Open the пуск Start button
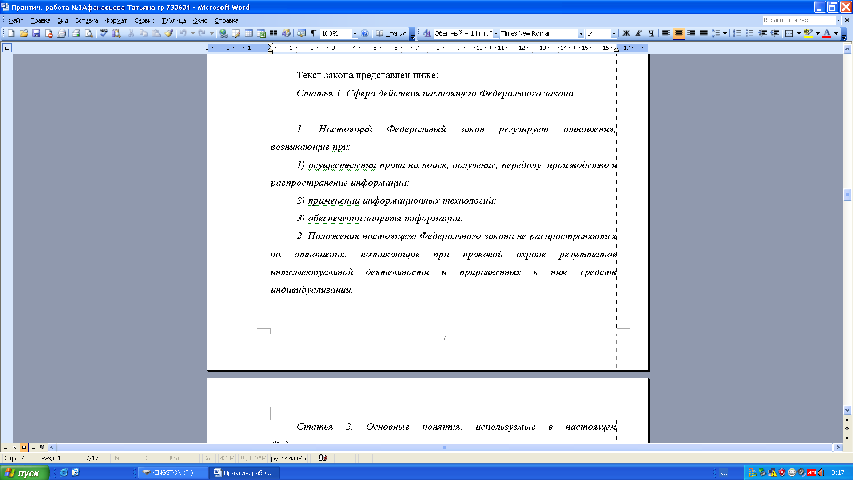Screen dimensions: 853x480 [x=24, y=472]
